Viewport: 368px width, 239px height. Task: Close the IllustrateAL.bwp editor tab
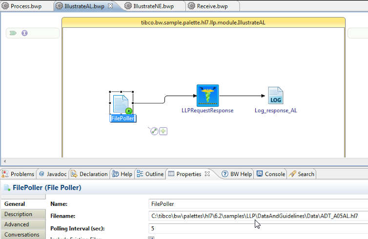(x=110, y=6)
